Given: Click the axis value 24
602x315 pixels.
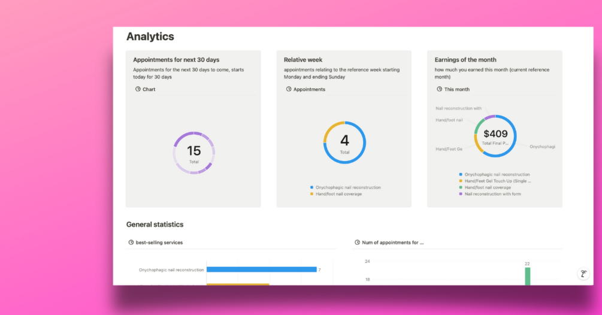Looking at the screenshot, I should point(367,261).
